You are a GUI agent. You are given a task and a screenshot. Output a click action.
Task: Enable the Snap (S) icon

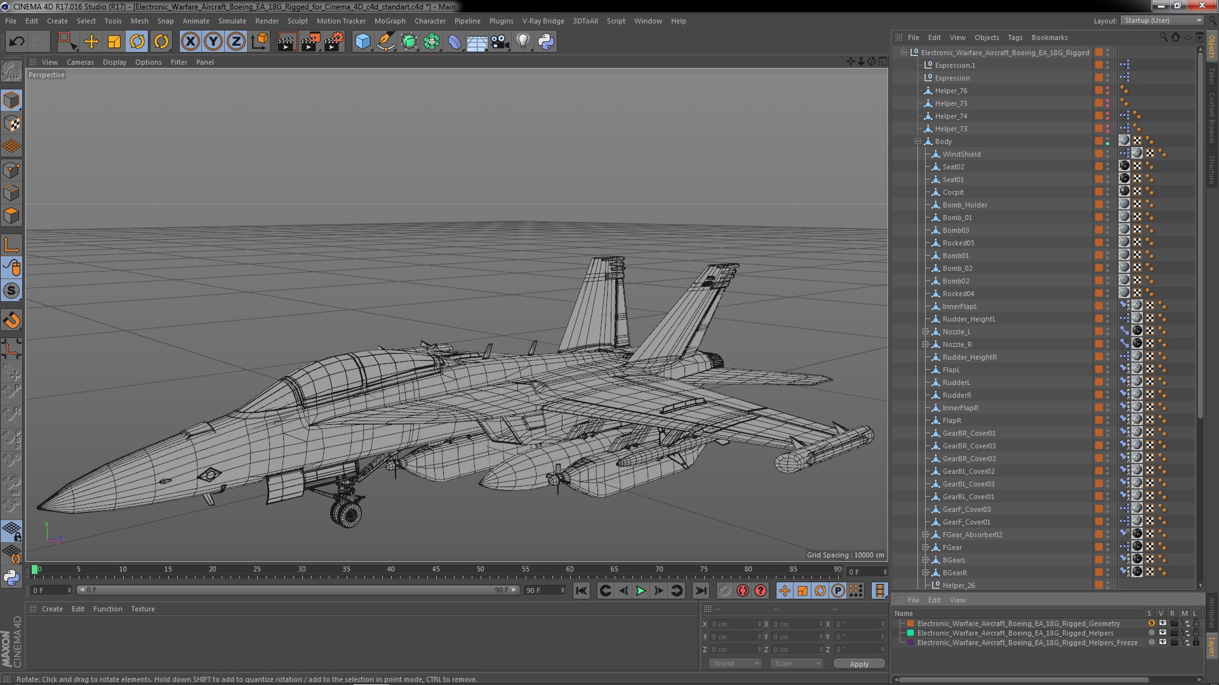tap(11, 291)
